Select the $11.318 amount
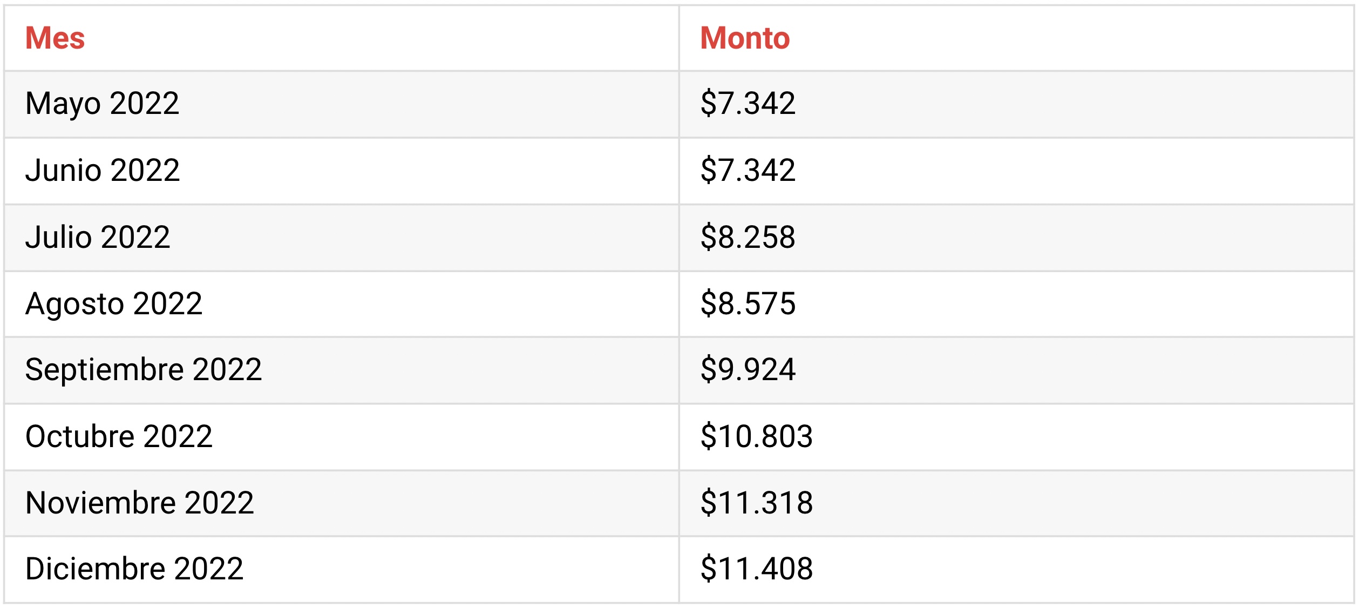1359x608 pixels. click(757, 503)
